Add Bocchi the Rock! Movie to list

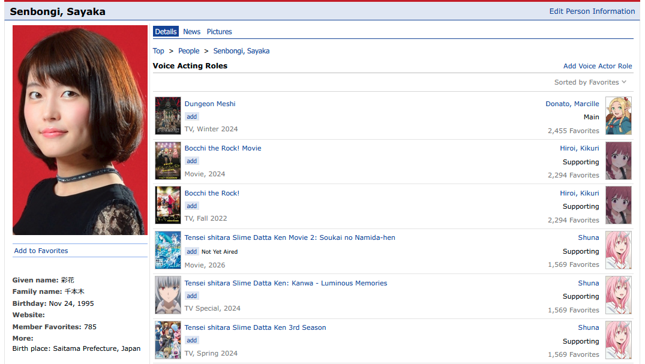click(x=191, y=161)
